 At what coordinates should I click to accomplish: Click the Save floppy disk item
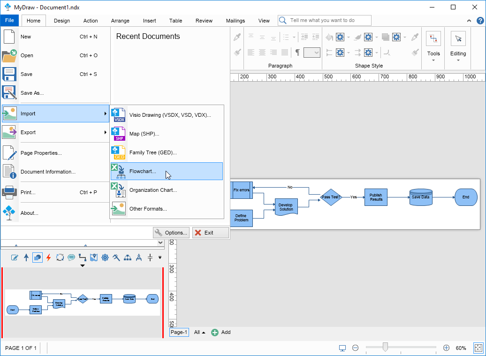coord(55,74)
